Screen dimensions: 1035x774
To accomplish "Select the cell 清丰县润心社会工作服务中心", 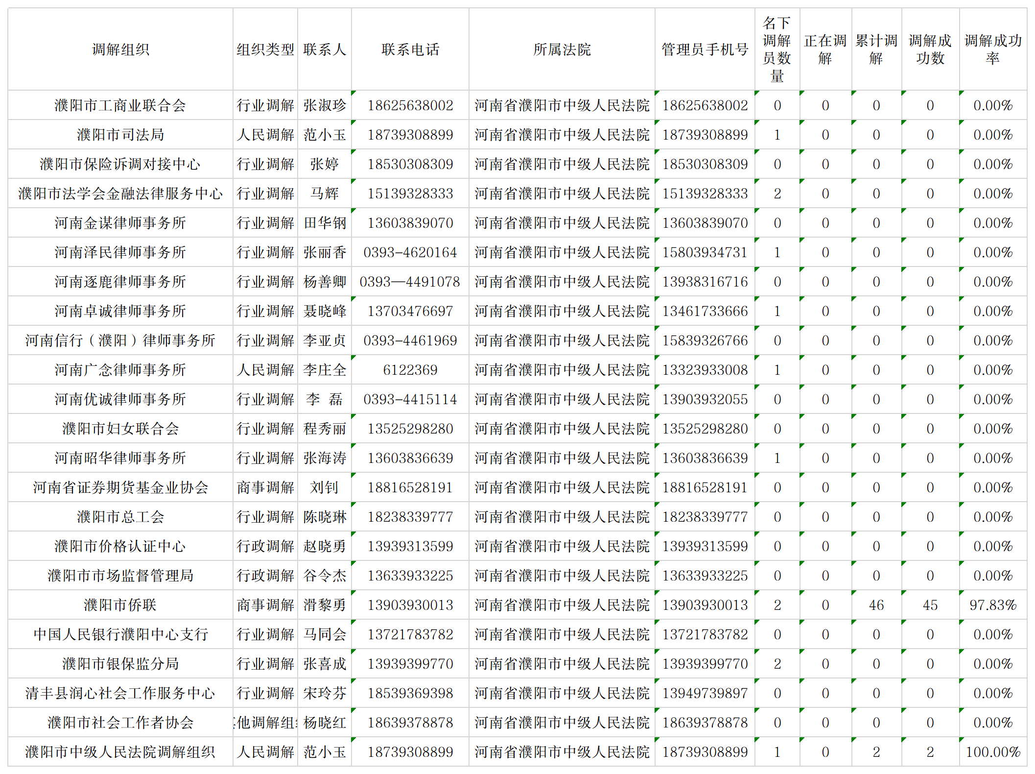I will click(x=120, y=693).
